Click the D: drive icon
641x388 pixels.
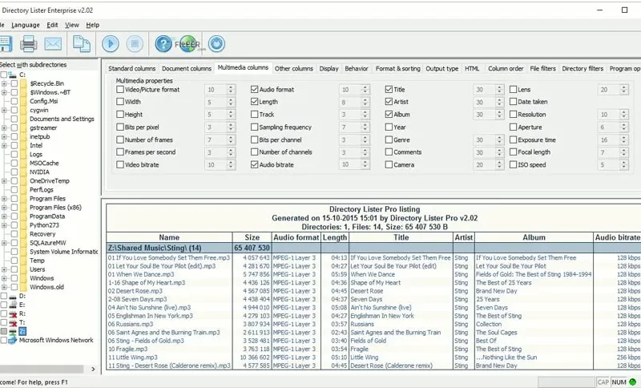pos(13,296)
